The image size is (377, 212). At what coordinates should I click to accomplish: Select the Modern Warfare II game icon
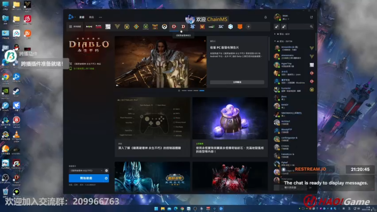(89, 27)
